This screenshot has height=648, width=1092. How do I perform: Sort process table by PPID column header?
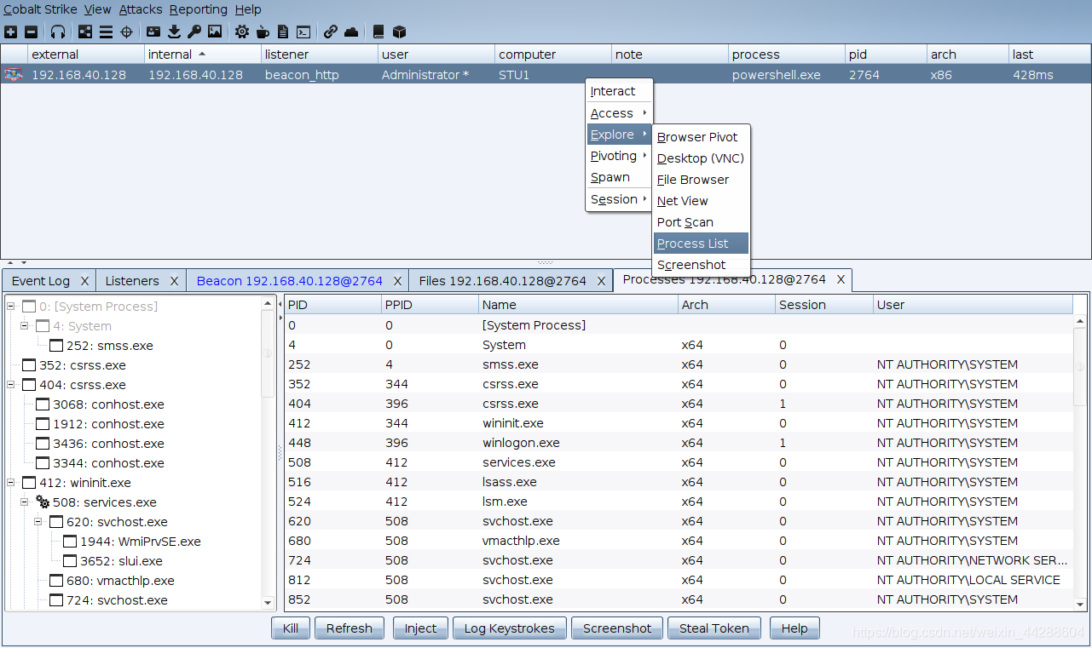click(x=430, y=305)
